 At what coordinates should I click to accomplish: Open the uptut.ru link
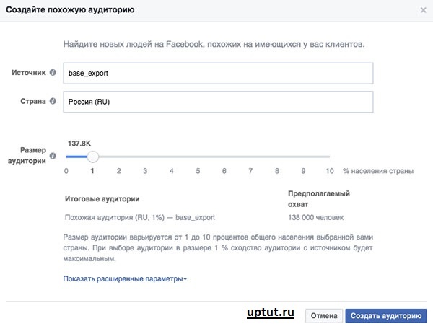pyautogui.click(x=271, y=312)
